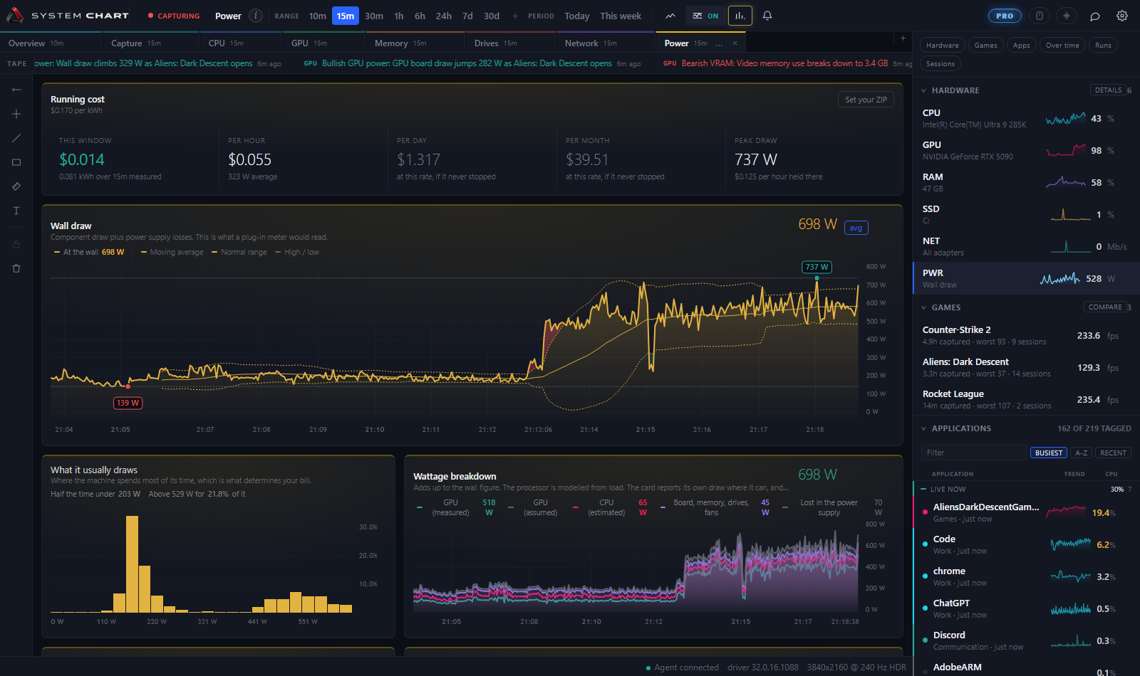Collapse the APPLICATIONS section

pyautogui.click(x=924, y=428)
